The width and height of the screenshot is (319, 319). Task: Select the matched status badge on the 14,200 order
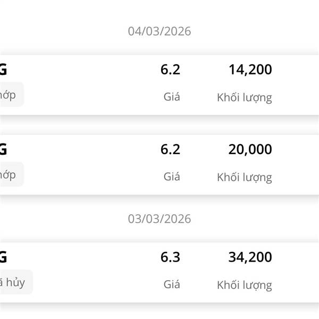click(10, 95)
